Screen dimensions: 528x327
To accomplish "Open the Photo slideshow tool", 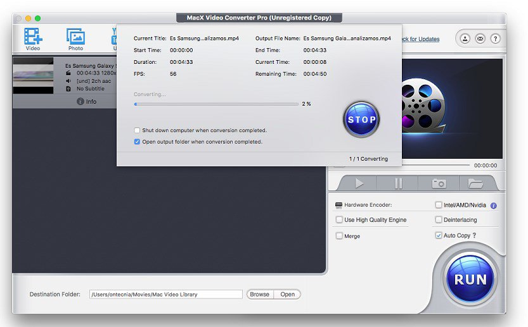I will (76, 39).
